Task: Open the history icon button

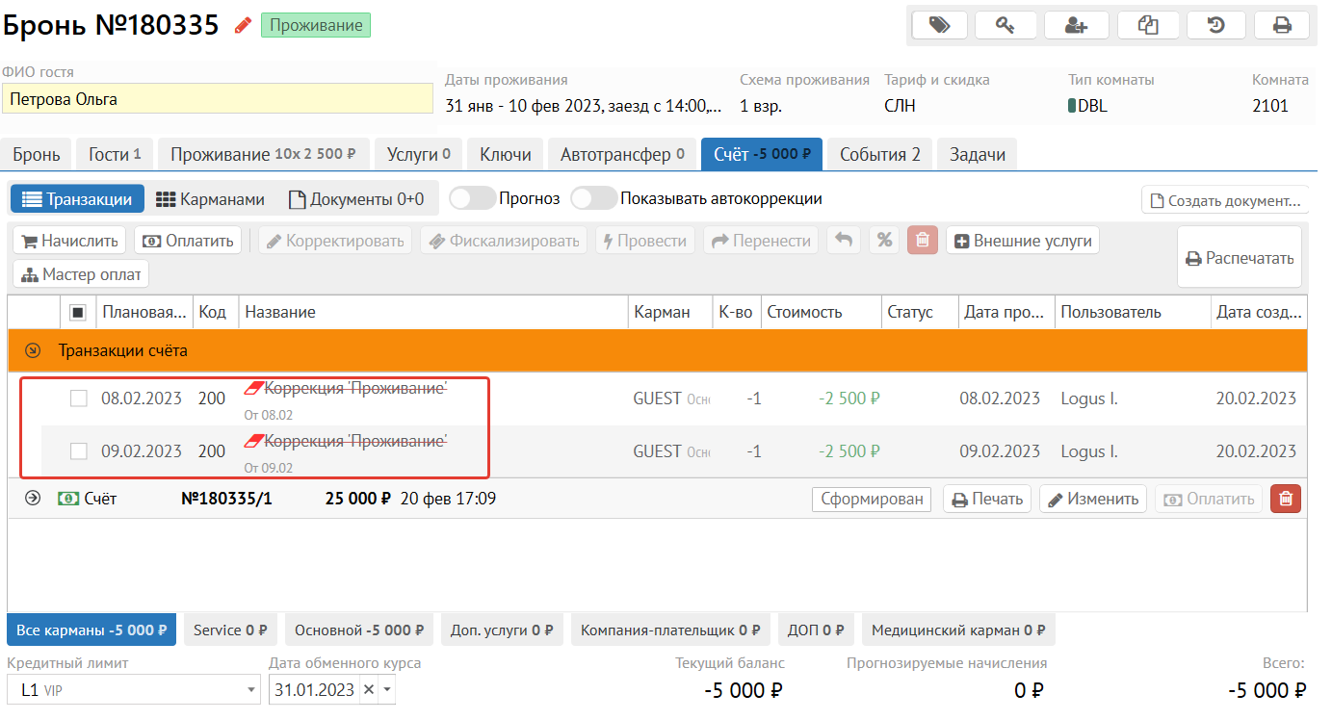Action: click(x=1216, y=25)
